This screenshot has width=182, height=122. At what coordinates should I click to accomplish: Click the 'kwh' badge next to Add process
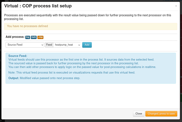click(34, 37)
